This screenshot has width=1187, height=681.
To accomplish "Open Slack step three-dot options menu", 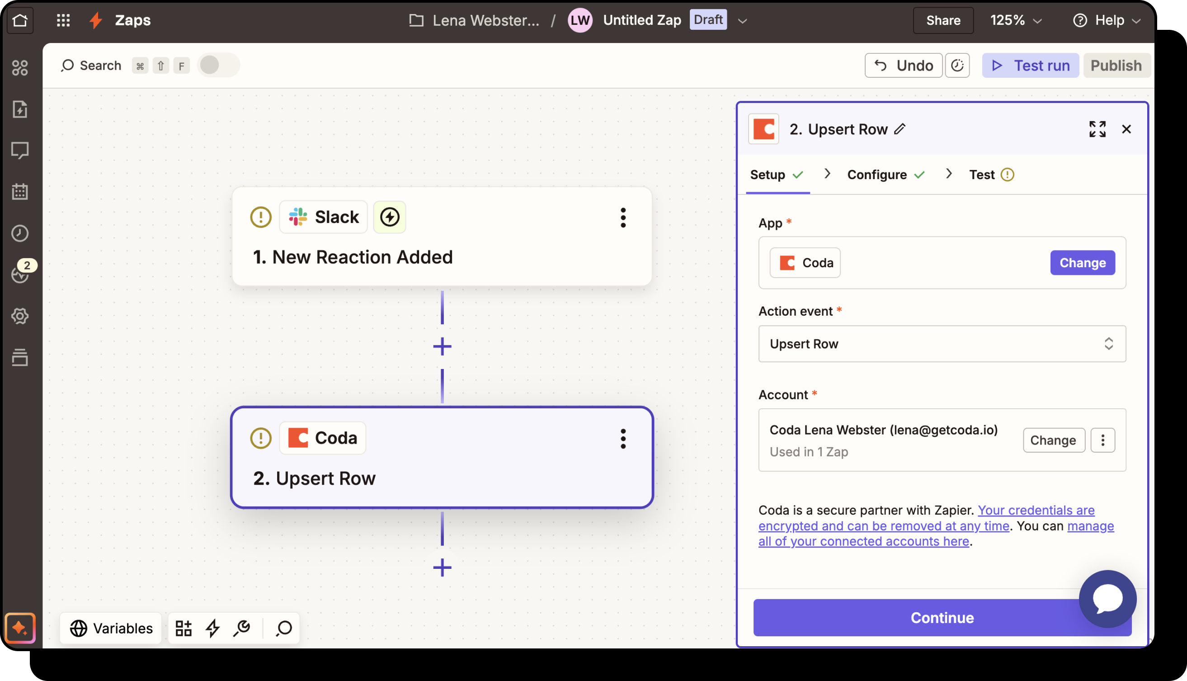I will [623, 218].
